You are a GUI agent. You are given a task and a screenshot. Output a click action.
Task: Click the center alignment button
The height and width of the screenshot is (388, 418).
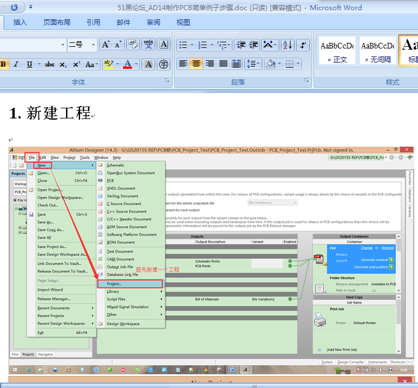(x=196, y=64)
